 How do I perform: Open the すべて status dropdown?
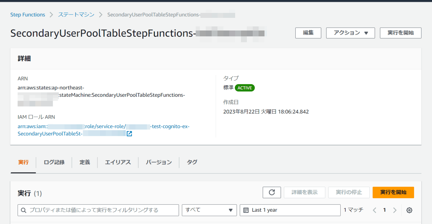tap(209, 210)
